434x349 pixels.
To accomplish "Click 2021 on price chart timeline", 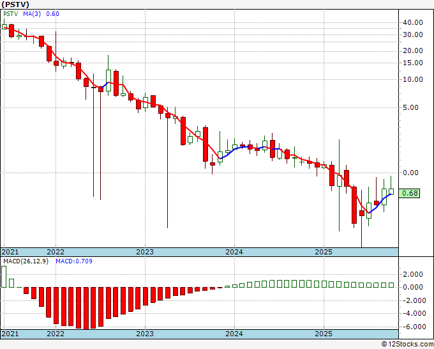I will click(x=10, y=252).
